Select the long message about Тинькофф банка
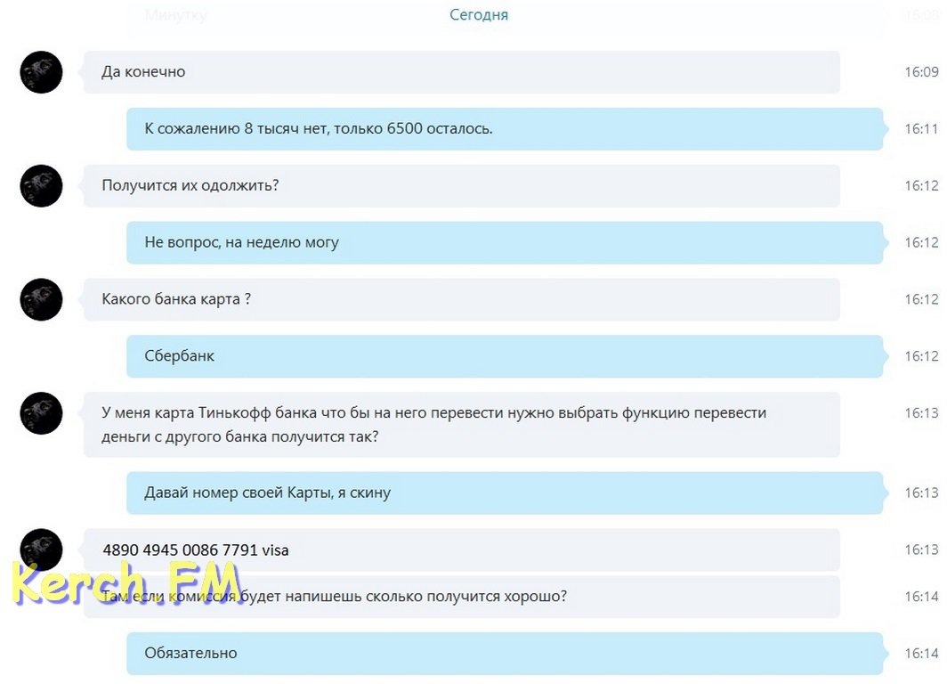947x684 pixels. click(461, 425)
